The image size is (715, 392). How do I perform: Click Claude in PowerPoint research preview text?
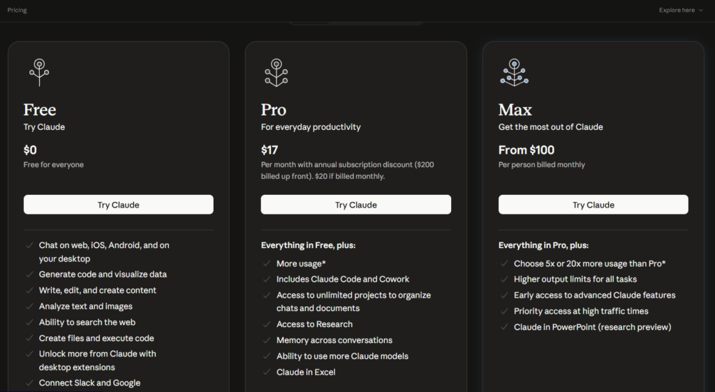click(592, 328)
